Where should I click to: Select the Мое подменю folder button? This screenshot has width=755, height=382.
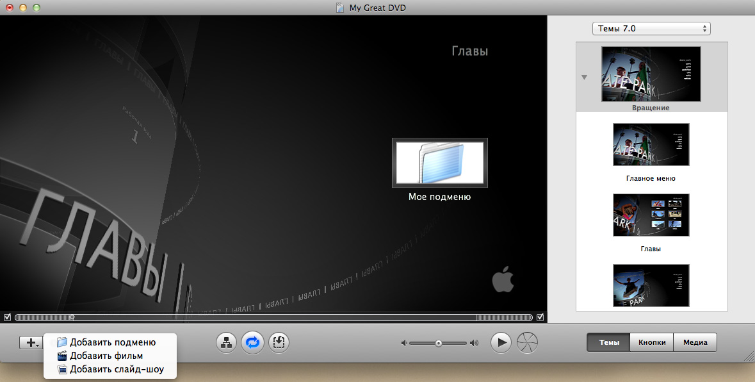point(439,163)
